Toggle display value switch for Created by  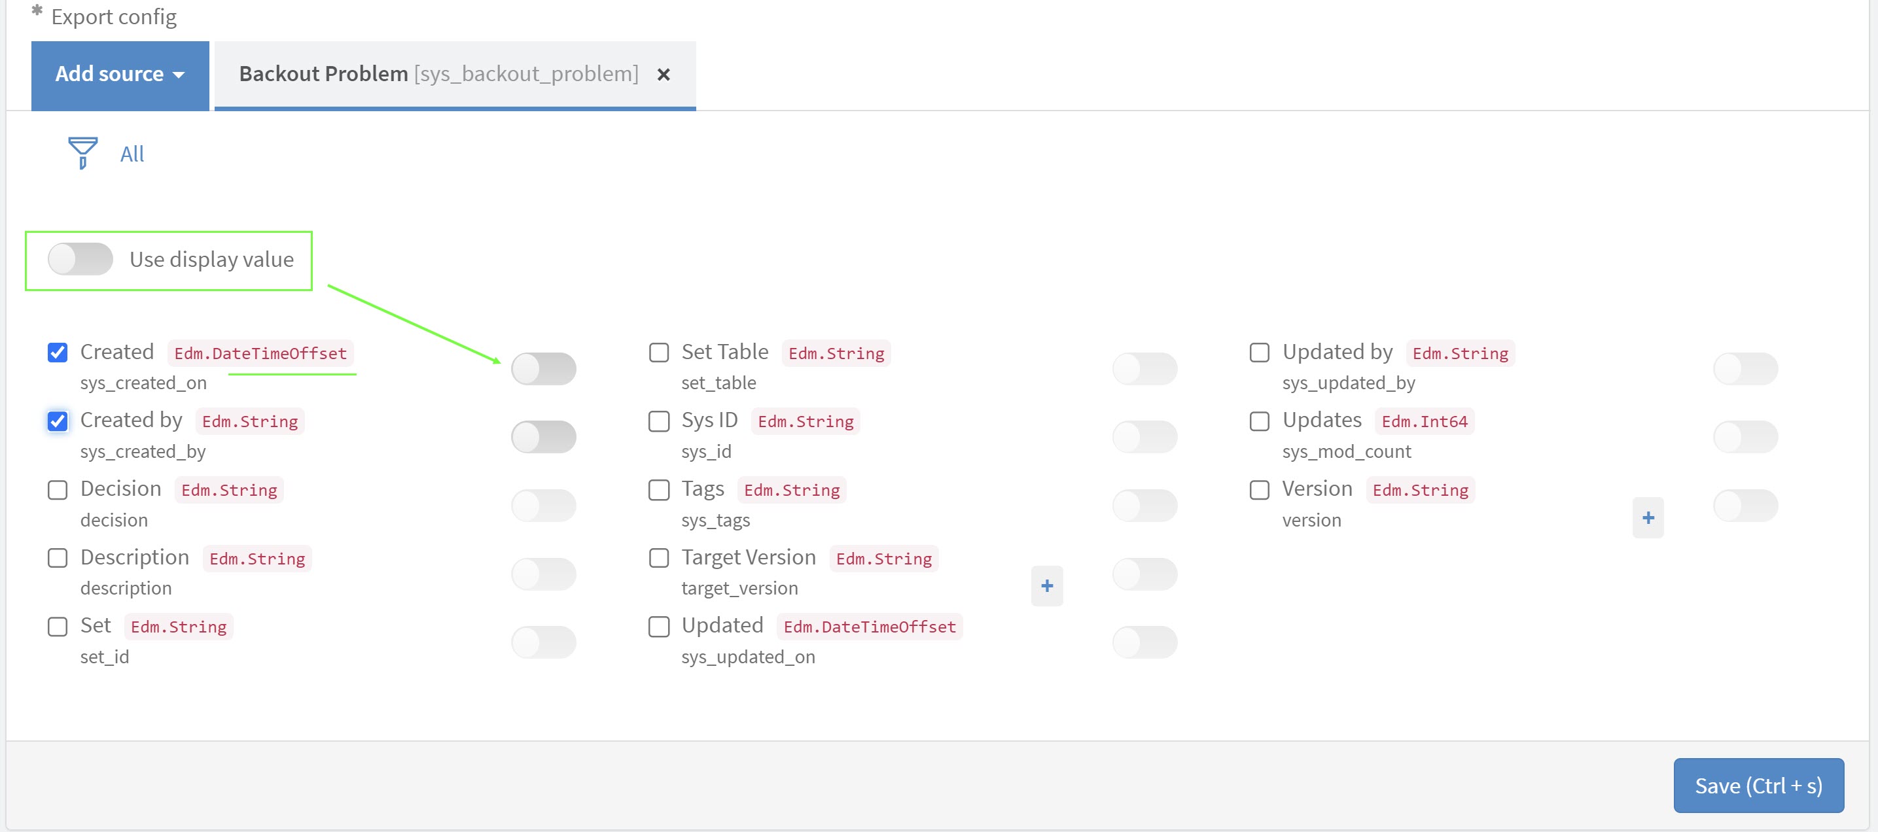pos(543,437)
